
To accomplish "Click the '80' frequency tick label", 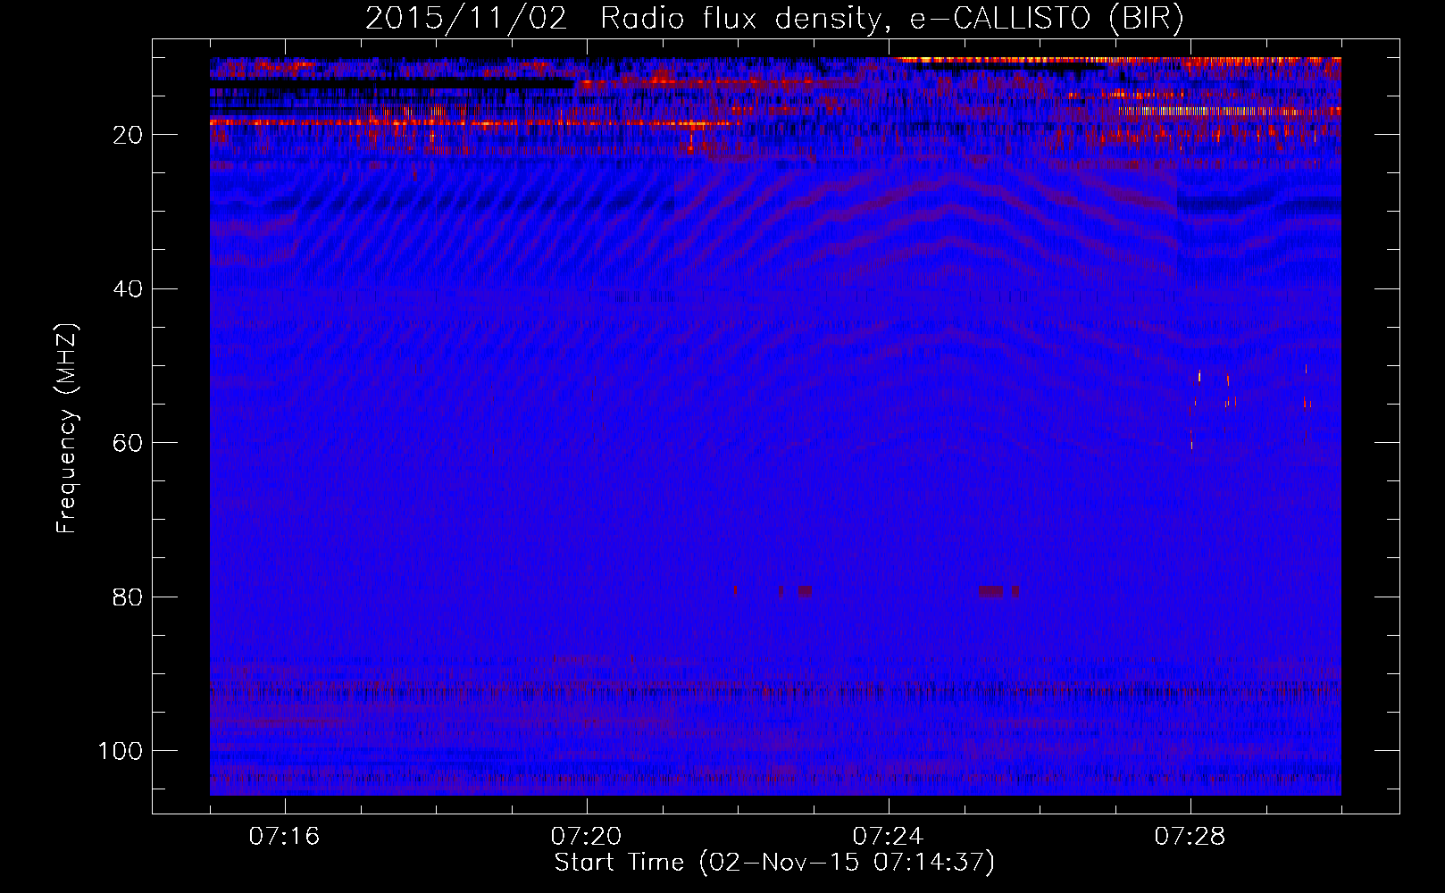I will (x=128, y=597).
